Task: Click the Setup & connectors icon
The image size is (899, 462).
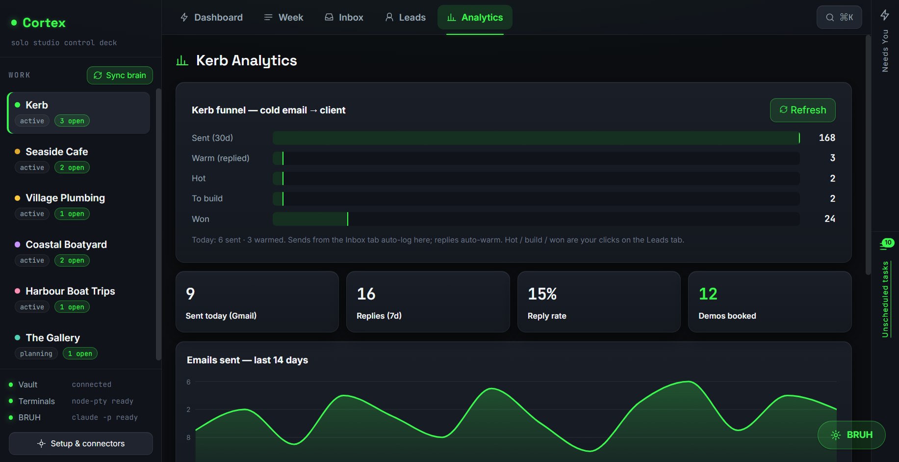Action: pyautogui.click(x=42, y=443)
